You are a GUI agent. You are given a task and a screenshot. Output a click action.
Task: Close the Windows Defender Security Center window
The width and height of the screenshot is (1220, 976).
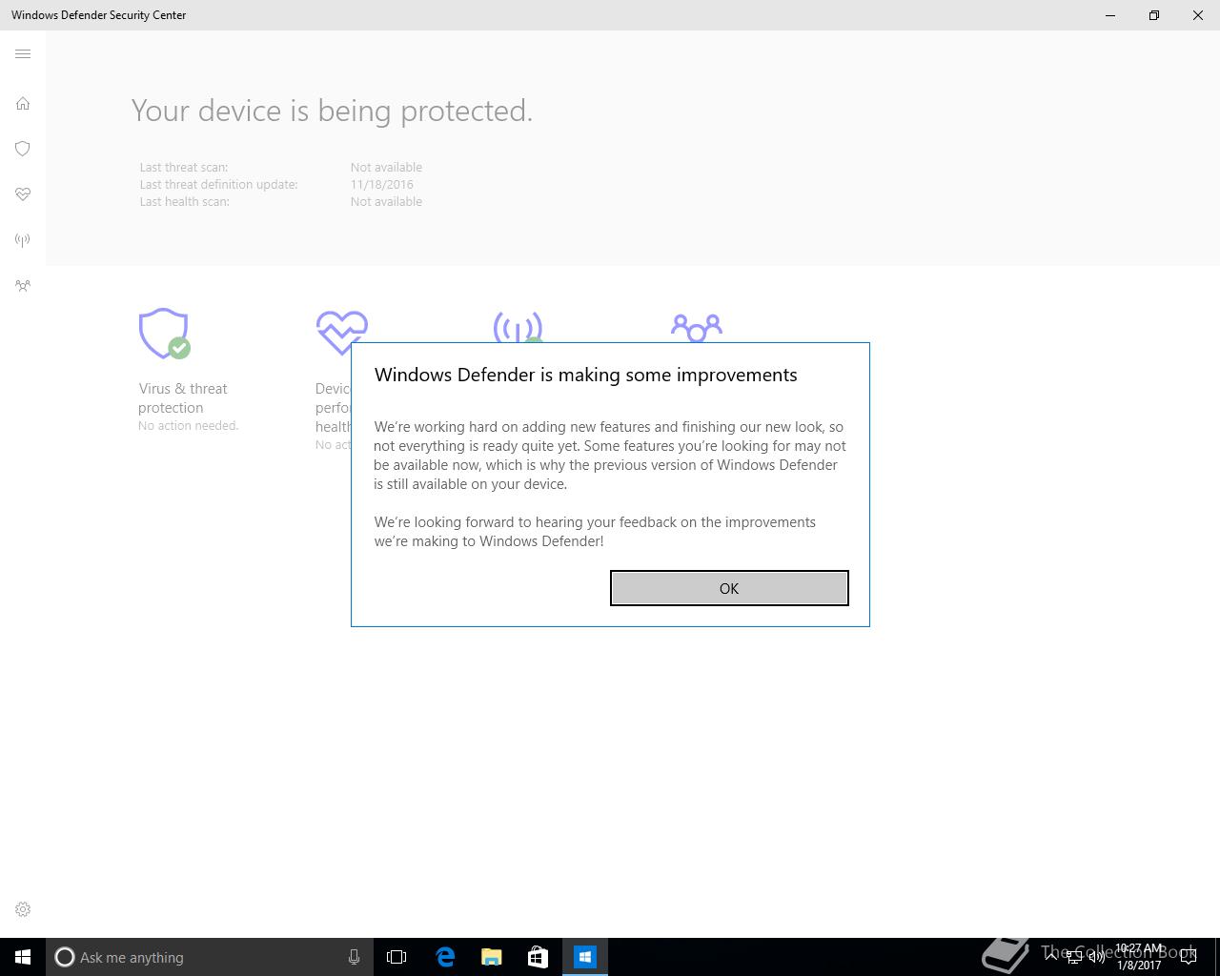[1198, 15]
